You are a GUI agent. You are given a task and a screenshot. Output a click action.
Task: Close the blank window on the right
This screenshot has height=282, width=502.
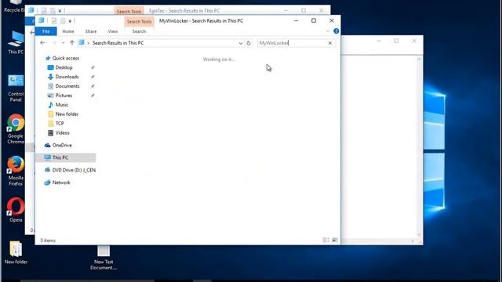pyautogui.click(x=414, y=41)
